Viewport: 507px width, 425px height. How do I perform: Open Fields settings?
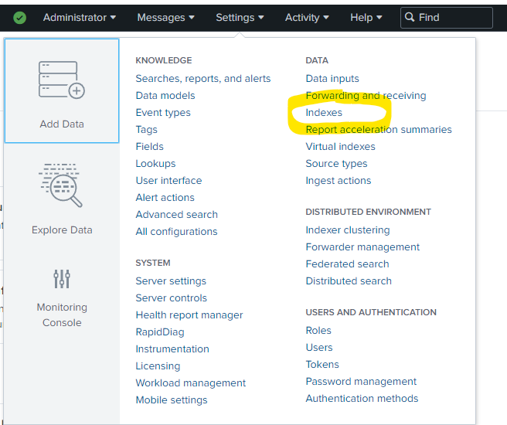tap(150, 146)
